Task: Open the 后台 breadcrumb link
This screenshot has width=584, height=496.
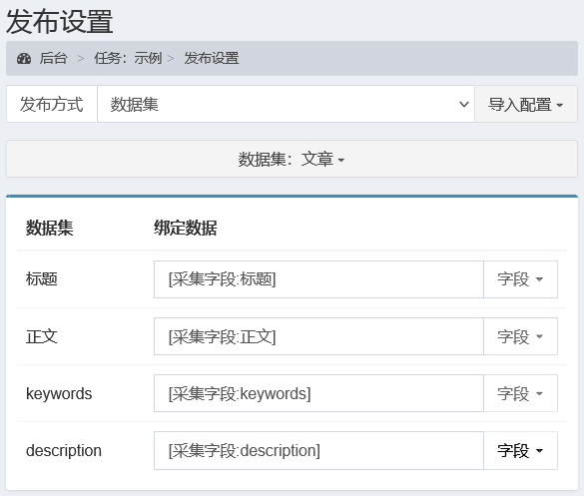Action: click(53, 59)
